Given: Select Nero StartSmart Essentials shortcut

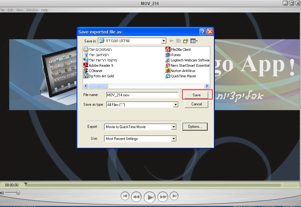Looking at the screenshot, I should 188,65.
